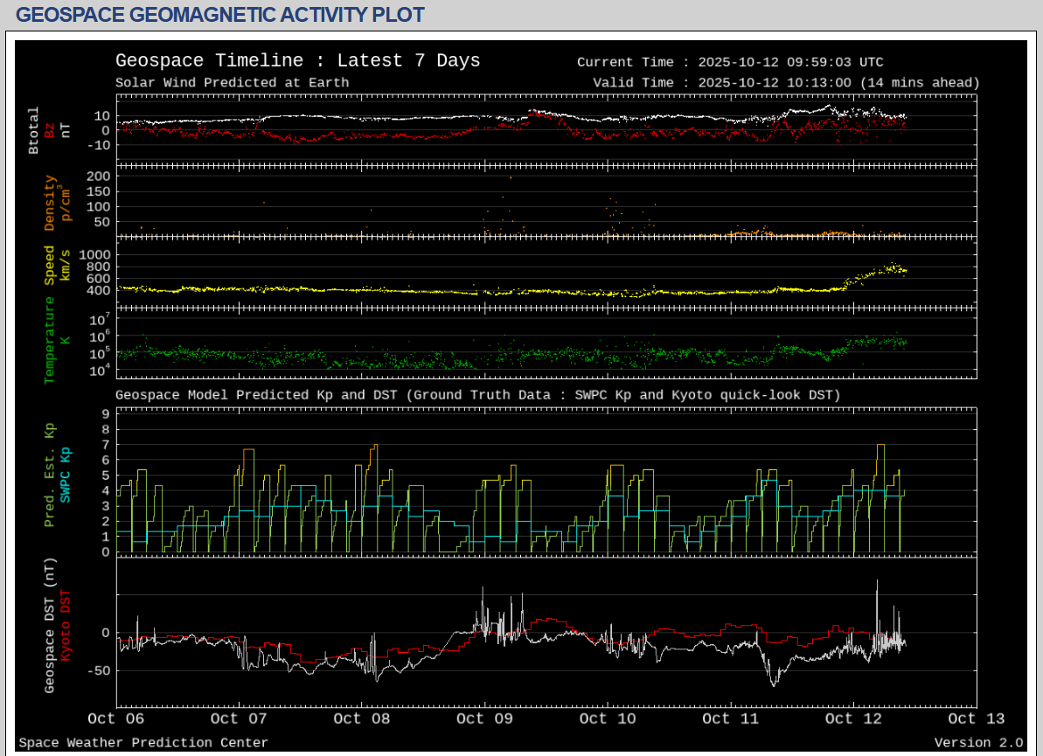The height and width of the screenshot is (756, 1043).
Task: Click the green Temperature axis label
Action: point(50,340)
